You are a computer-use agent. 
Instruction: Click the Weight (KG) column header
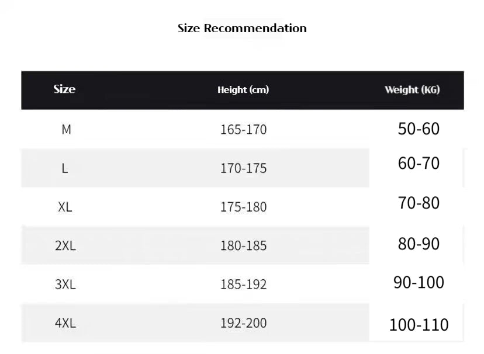click(x=412, y=90)
